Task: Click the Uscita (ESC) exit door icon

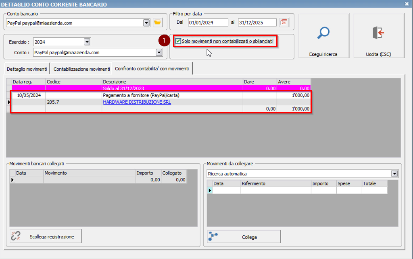Action: [379, 33]
